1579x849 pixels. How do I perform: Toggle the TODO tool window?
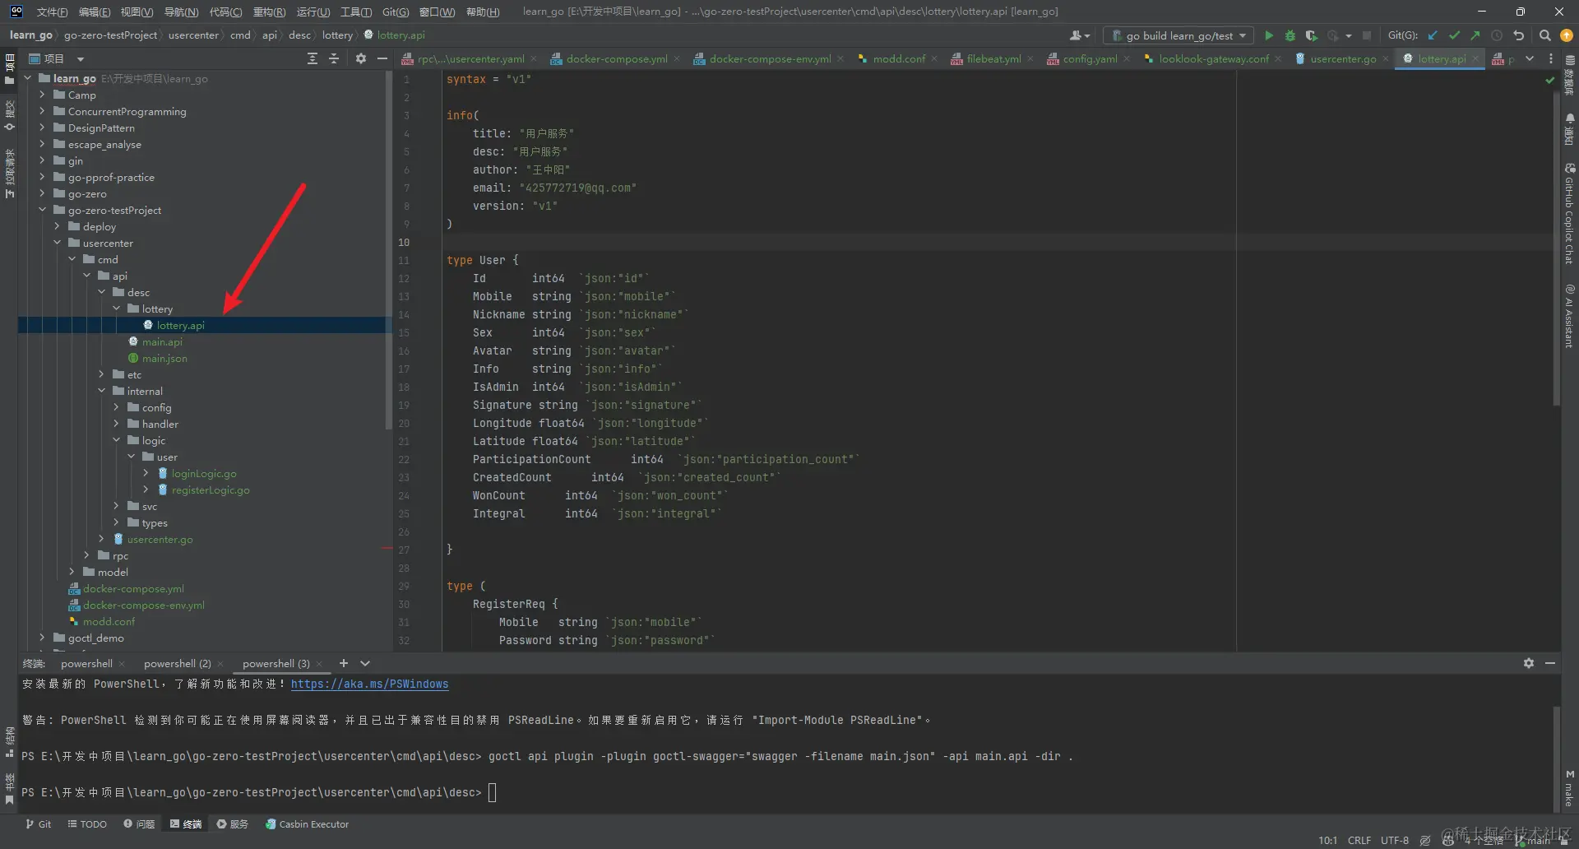(87, 823)
